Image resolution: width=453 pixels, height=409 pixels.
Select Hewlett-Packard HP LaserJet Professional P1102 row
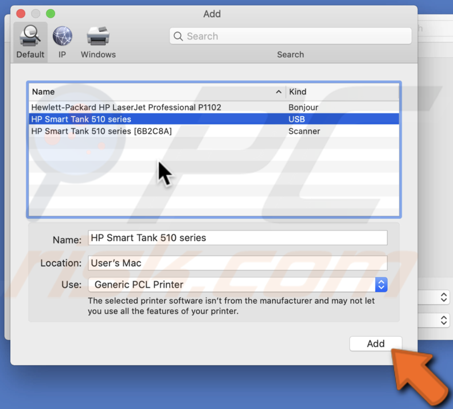pos(214,107)
